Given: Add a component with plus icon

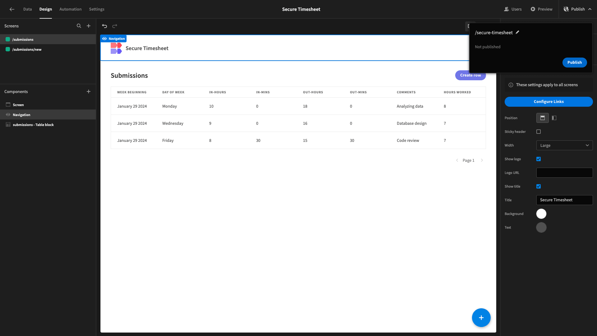Looking at the screenshot, I should coord(89,91).
